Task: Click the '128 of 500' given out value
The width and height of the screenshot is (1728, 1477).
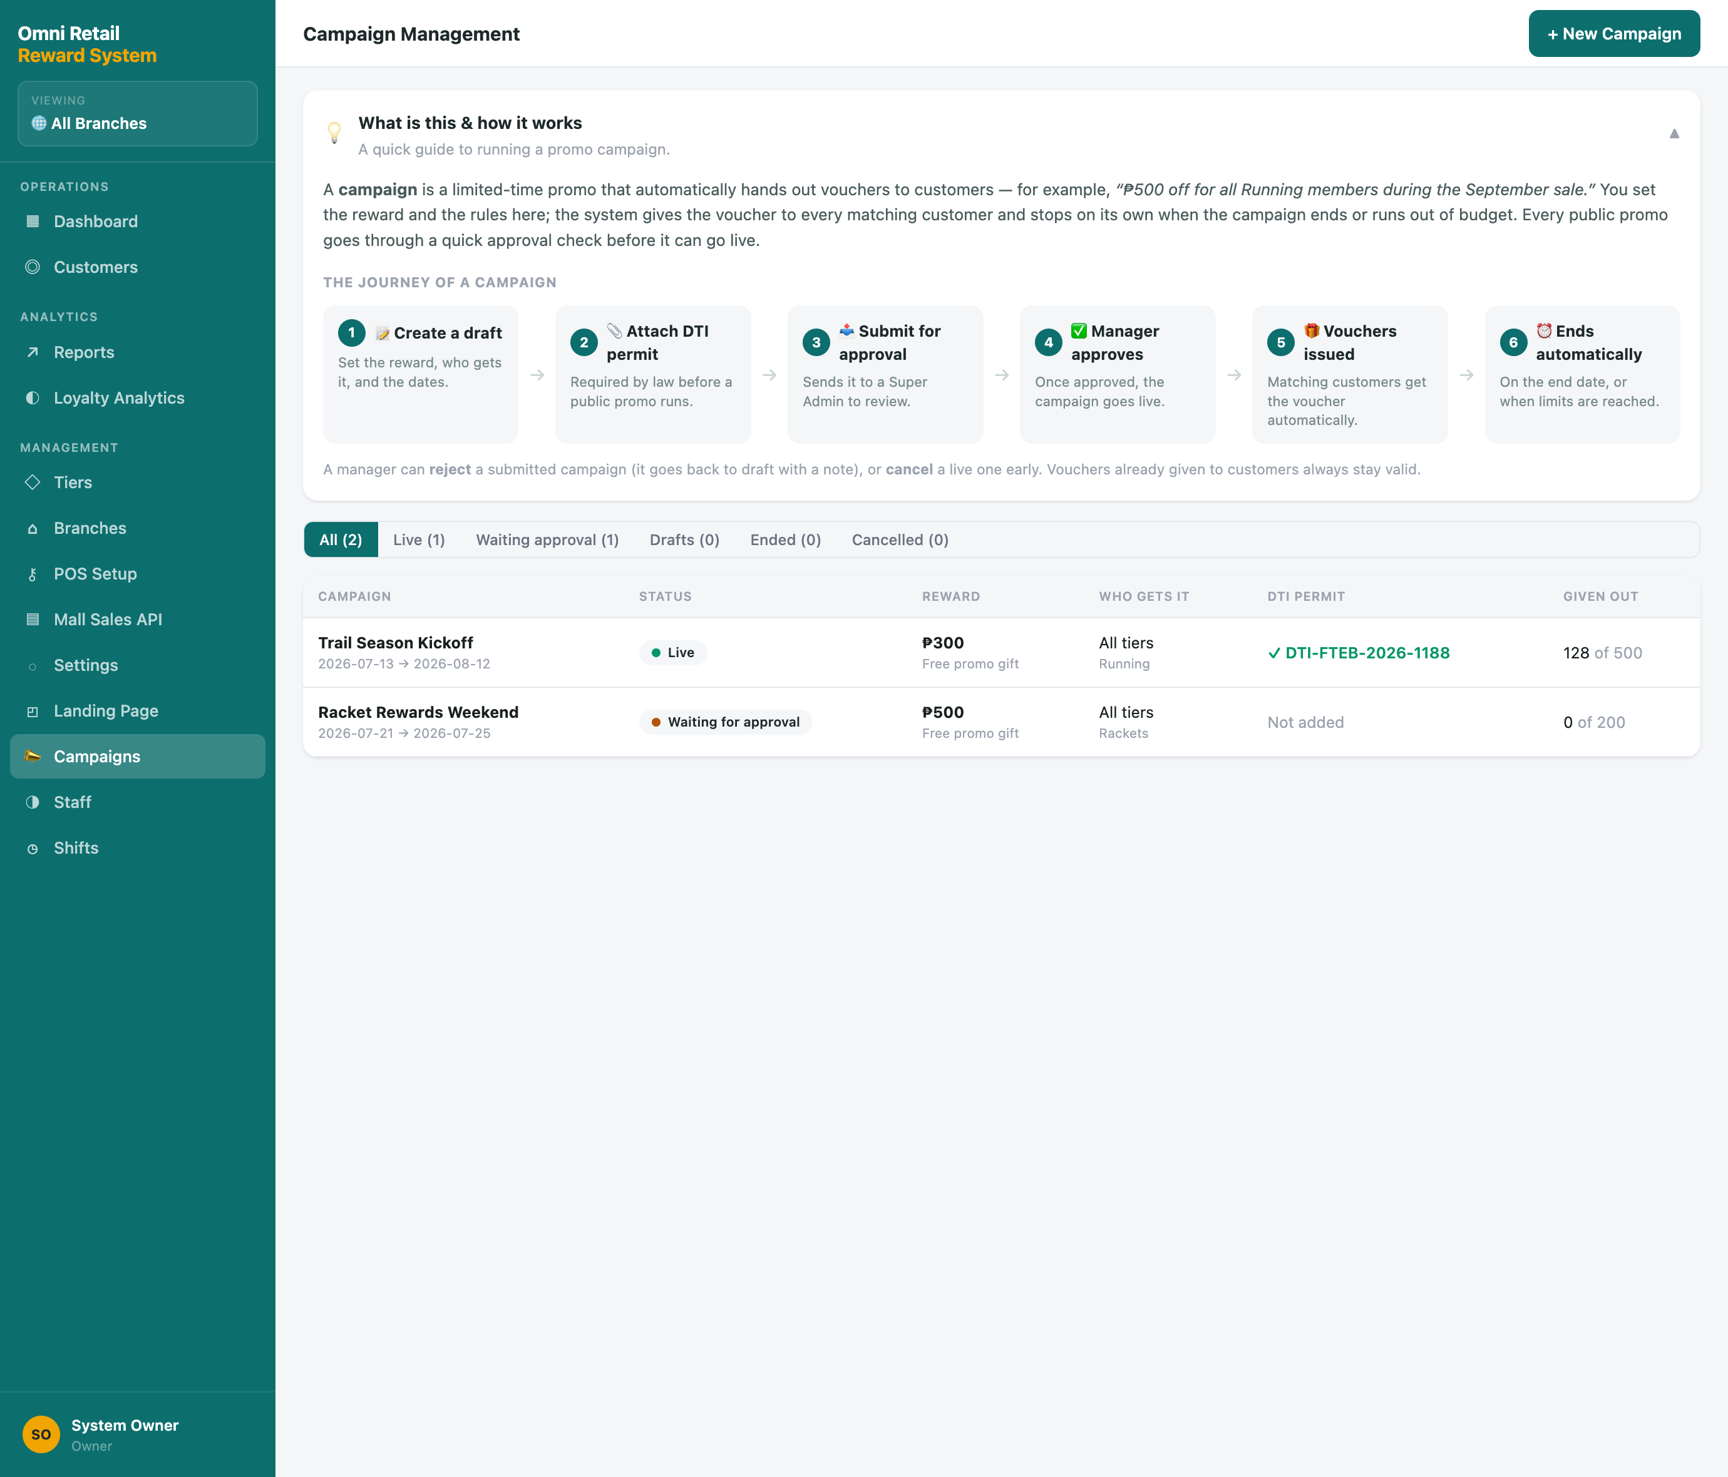Action: [1602, 653]
